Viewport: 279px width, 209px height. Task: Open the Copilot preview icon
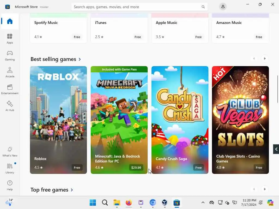(270, 202)
